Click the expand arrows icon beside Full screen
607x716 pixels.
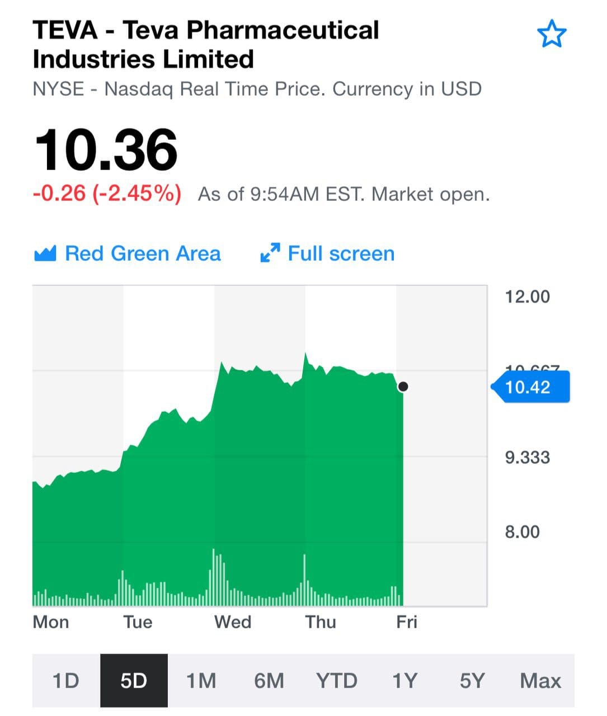tap(270, 253)
